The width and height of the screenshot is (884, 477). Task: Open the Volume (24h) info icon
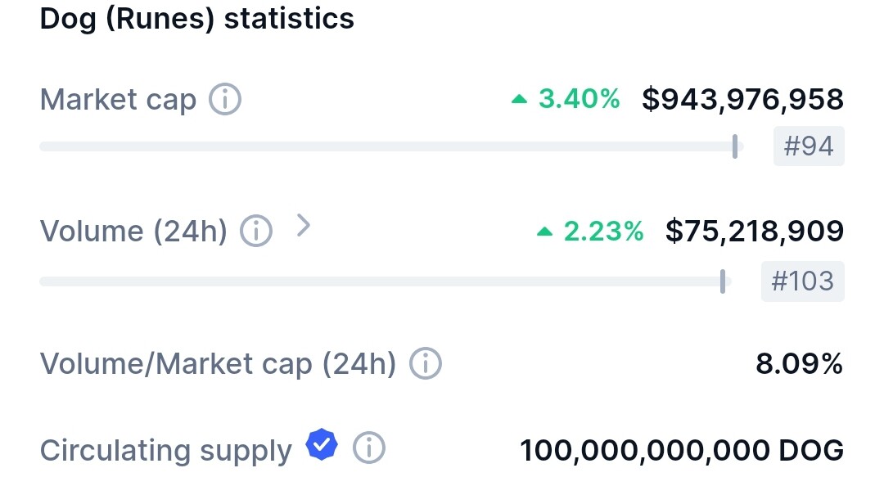[256, 232]
